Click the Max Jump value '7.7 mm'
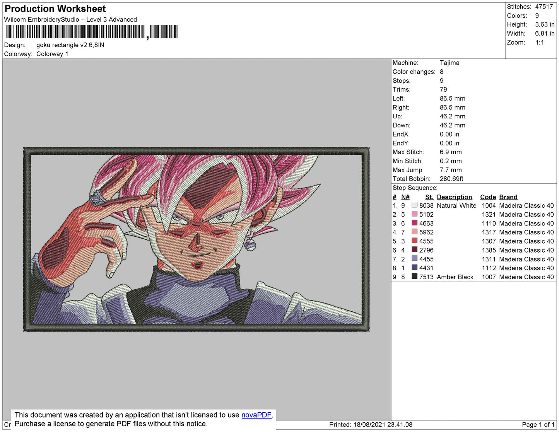The image size is (559, 432). click(451, 170)
